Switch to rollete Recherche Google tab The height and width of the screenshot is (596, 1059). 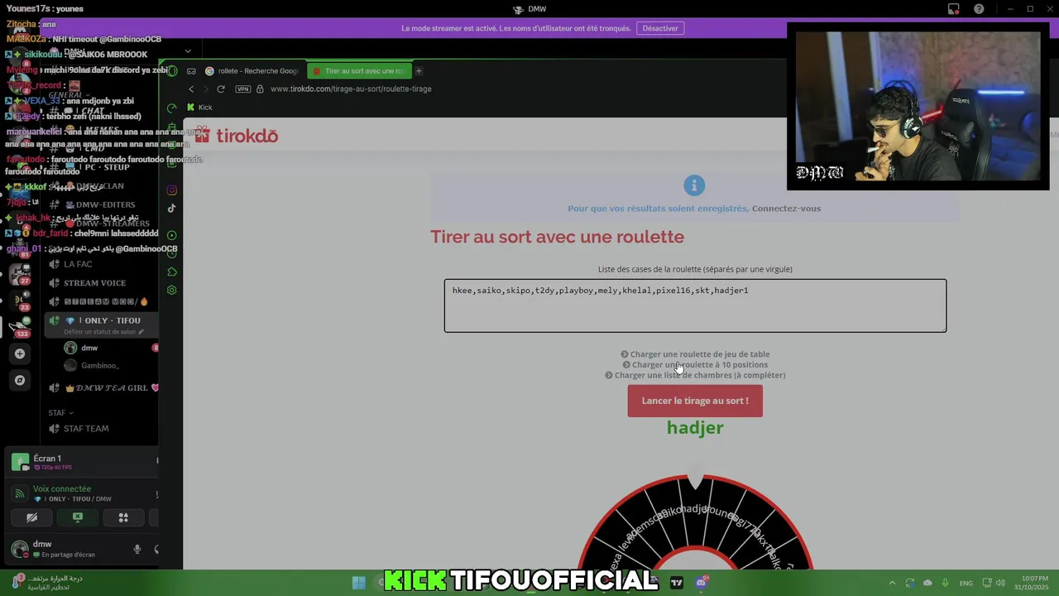[x=252, y=71]
